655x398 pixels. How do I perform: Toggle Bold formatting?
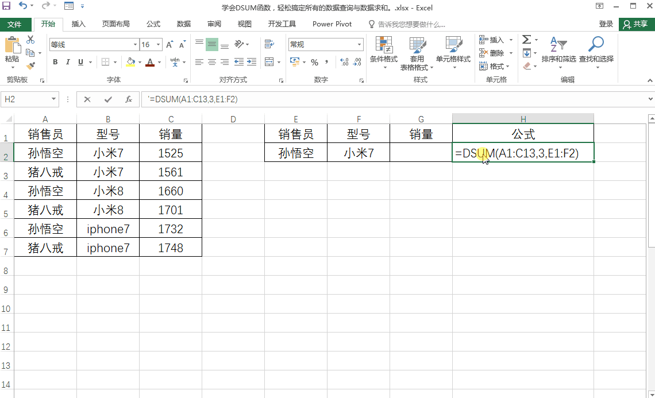(x=55, y=62)
